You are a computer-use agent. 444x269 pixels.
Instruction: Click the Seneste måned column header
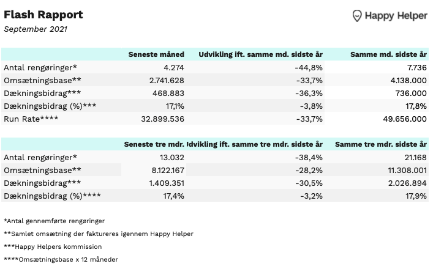point(156,54)
